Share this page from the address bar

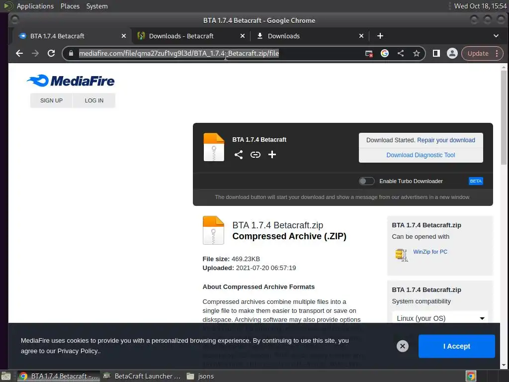[x=401, y=53]
